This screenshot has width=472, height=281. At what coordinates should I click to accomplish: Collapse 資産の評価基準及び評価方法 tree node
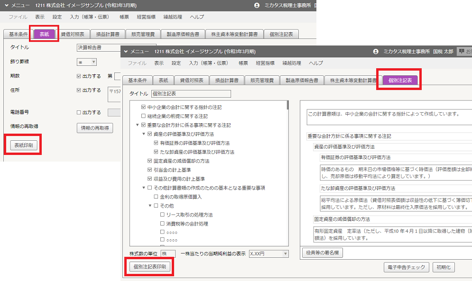click(x=144, y=134)
